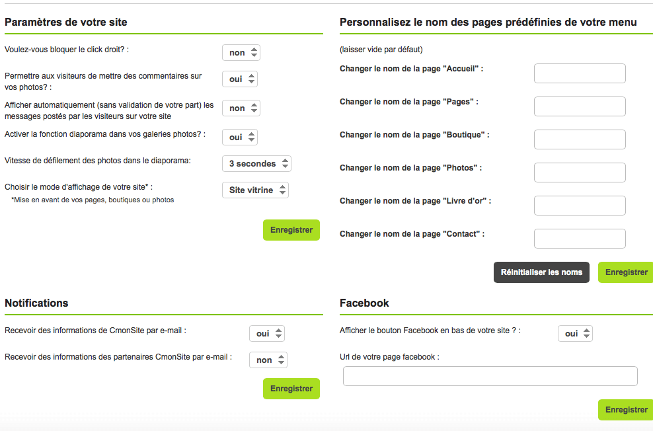The image size is (653, 431).
Task: Click the "Livre d'or" name field
Action: pos(580,206)
